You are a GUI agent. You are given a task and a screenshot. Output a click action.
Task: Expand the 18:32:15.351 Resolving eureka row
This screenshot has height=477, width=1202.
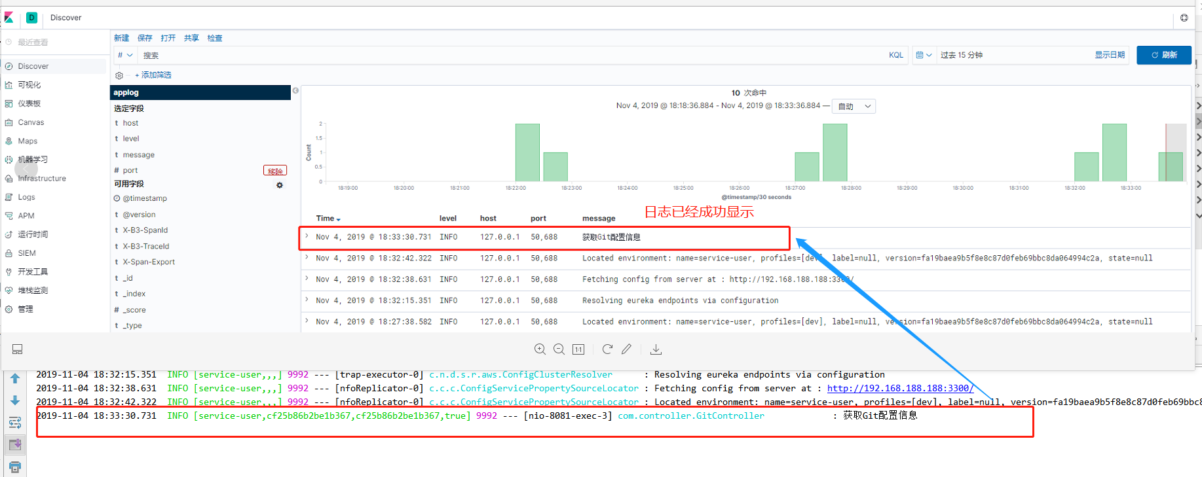click(x=307, y=300)
